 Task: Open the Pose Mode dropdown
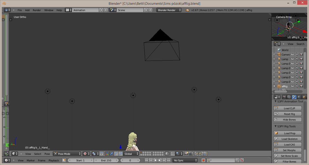(67, 154)
